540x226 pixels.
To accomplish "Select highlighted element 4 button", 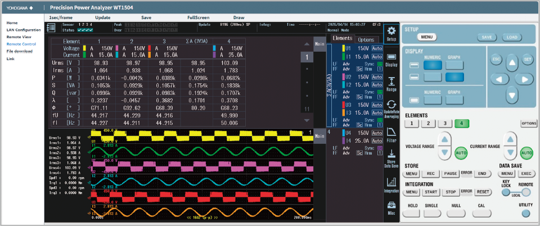I will (461, 124).
